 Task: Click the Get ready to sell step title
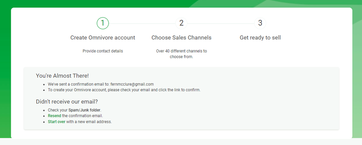pyautogui.click(x=260, y=38)
